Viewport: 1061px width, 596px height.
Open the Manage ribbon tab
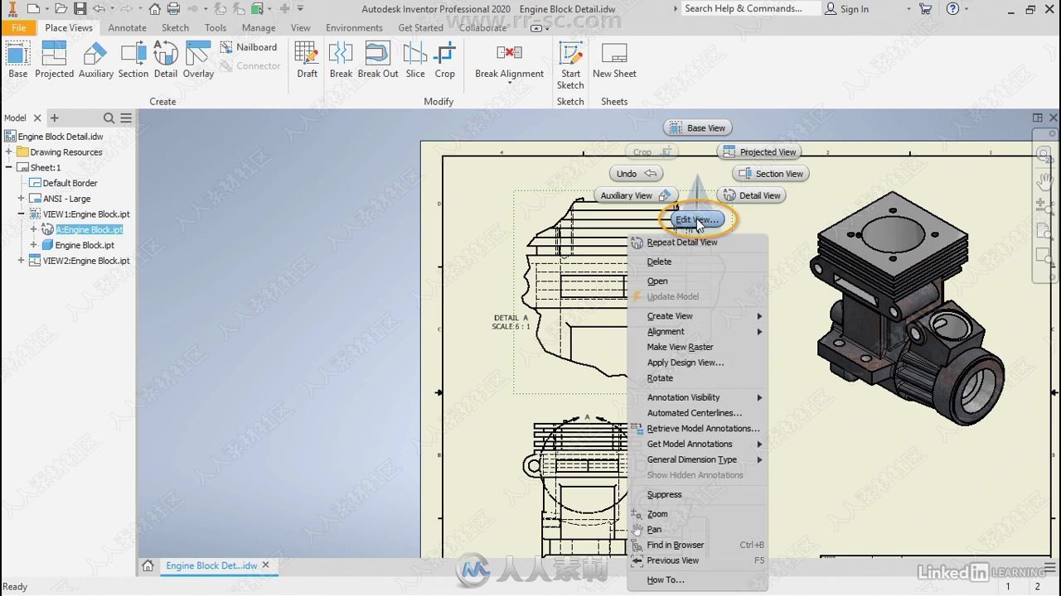259,27
